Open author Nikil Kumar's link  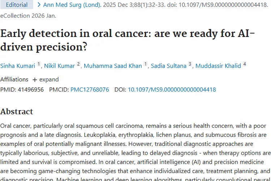tap(59, 66)
